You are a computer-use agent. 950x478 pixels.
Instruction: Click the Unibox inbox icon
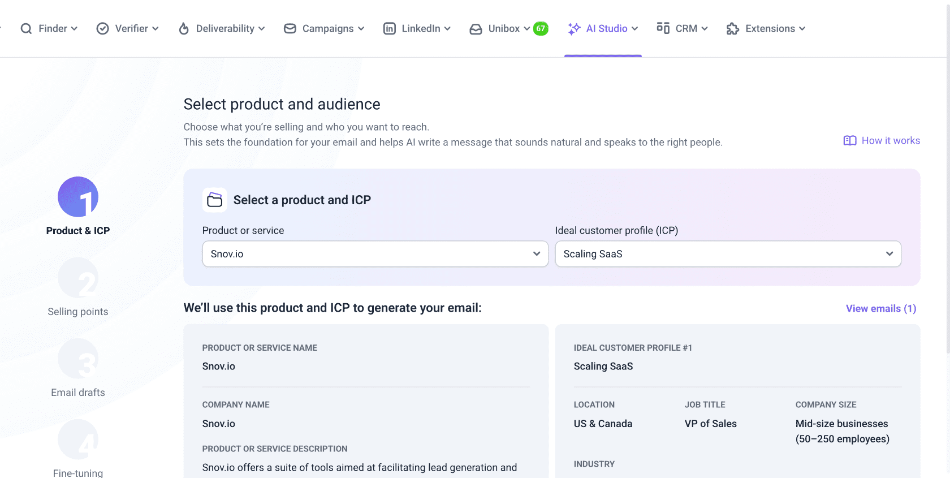click(x=476, y=29)
